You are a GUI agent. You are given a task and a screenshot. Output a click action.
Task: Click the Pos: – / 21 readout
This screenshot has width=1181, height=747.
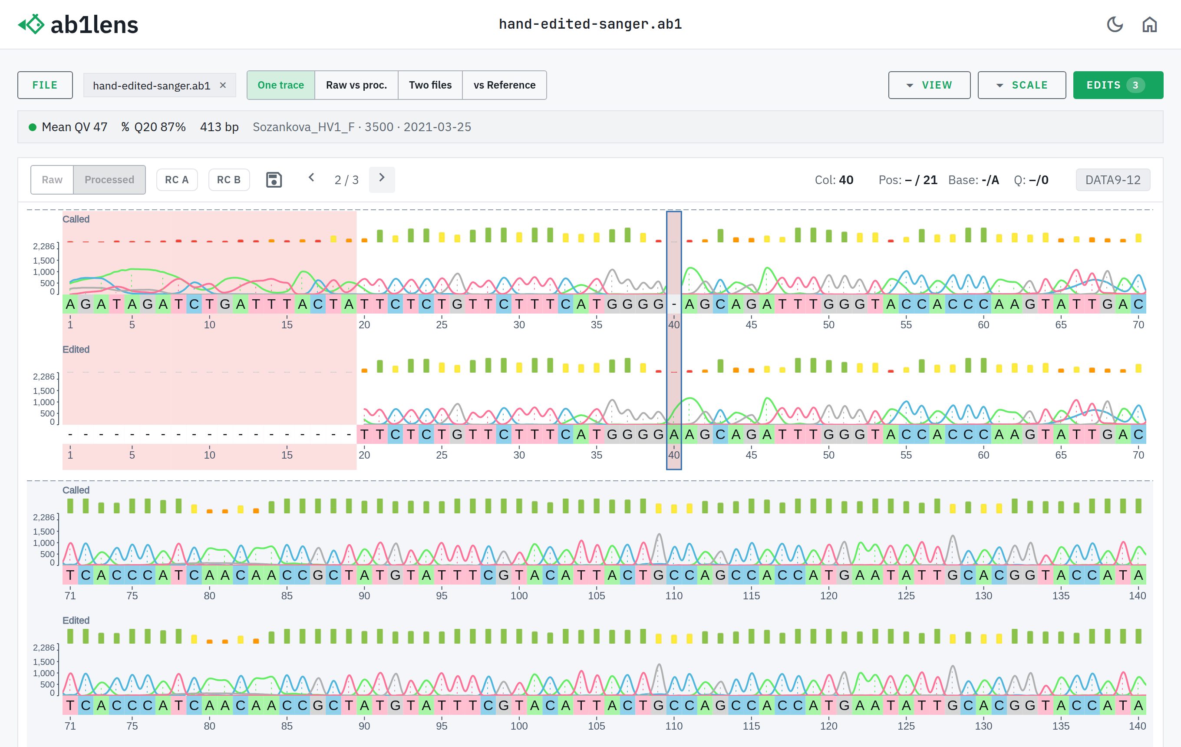click(908, 180)
